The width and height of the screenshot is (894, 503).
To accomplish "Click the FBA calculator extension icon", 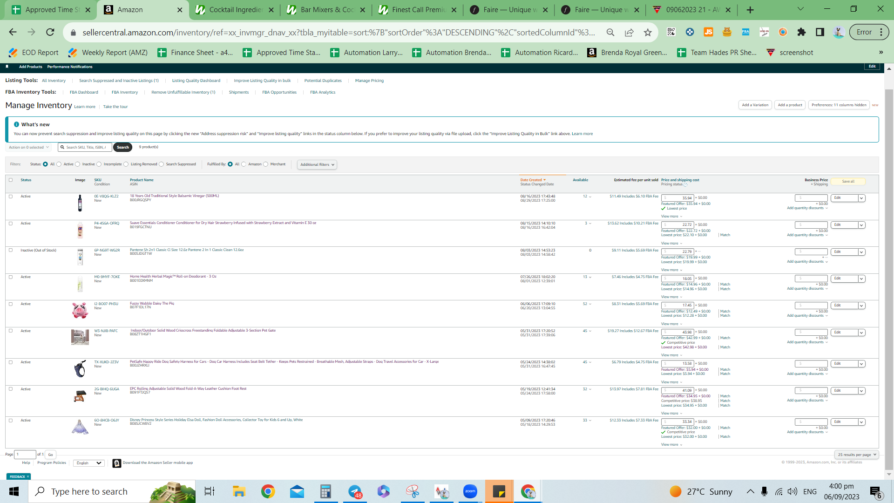I will [745, 32].
